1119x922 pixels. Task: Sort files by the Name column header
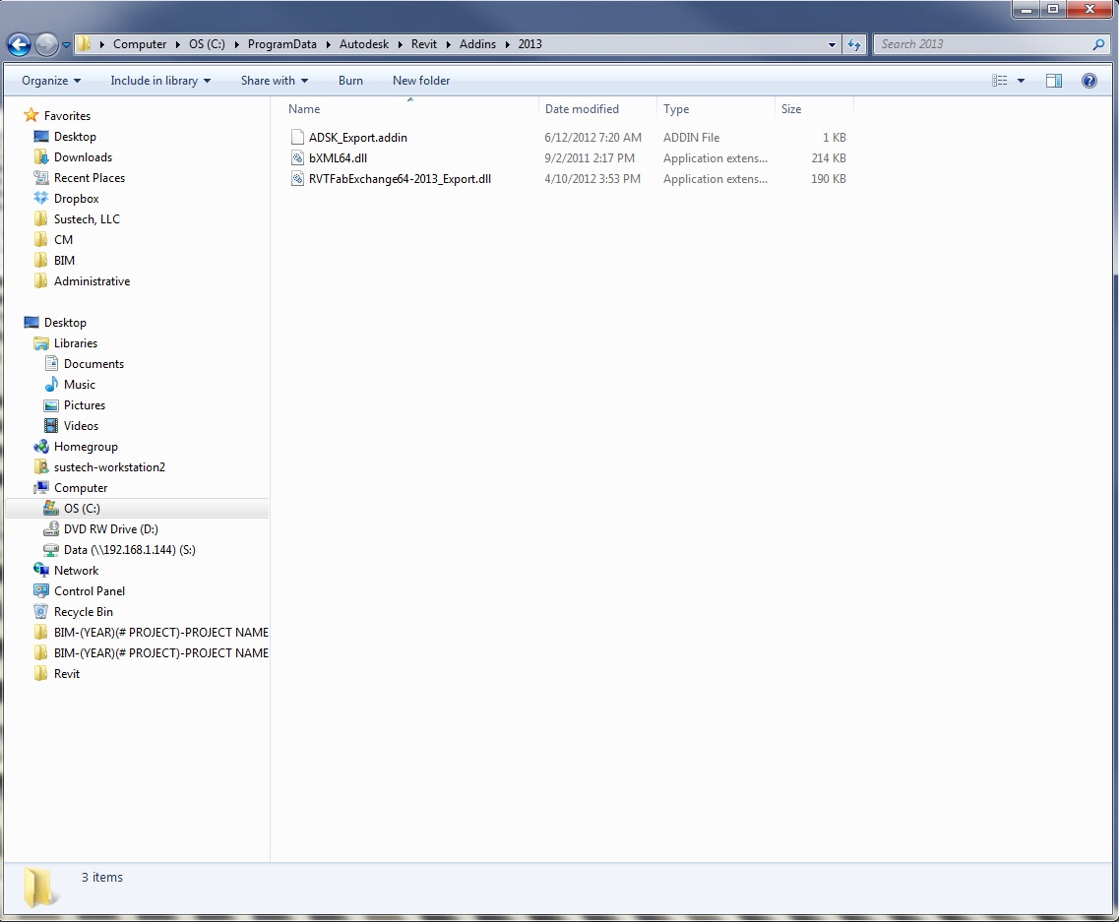303,108
